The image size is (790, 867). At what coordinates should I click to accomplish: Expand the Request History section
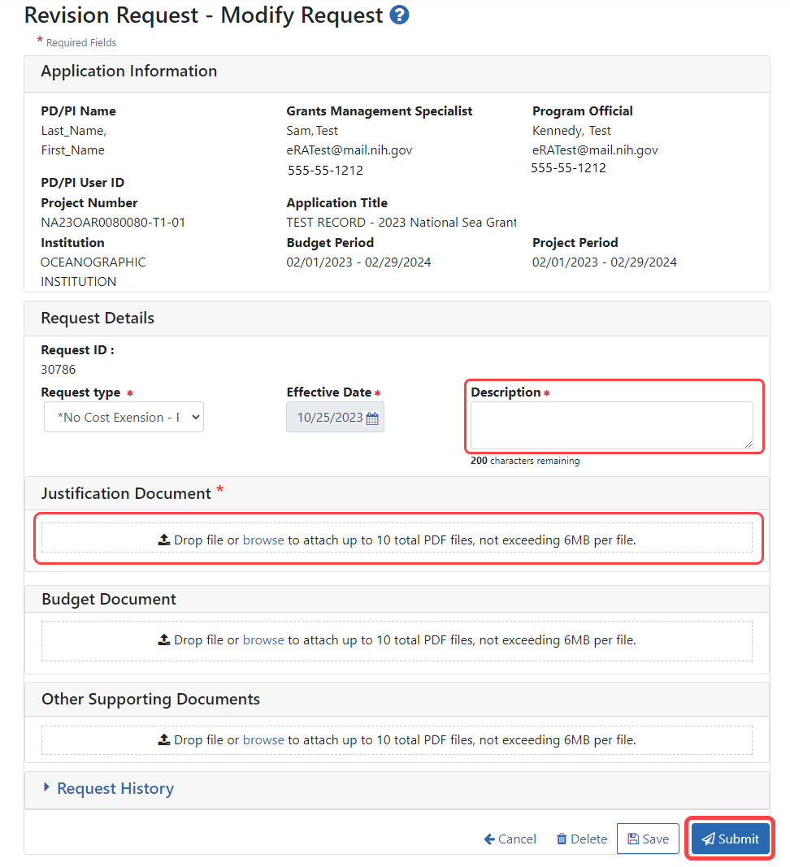point(46,787)
